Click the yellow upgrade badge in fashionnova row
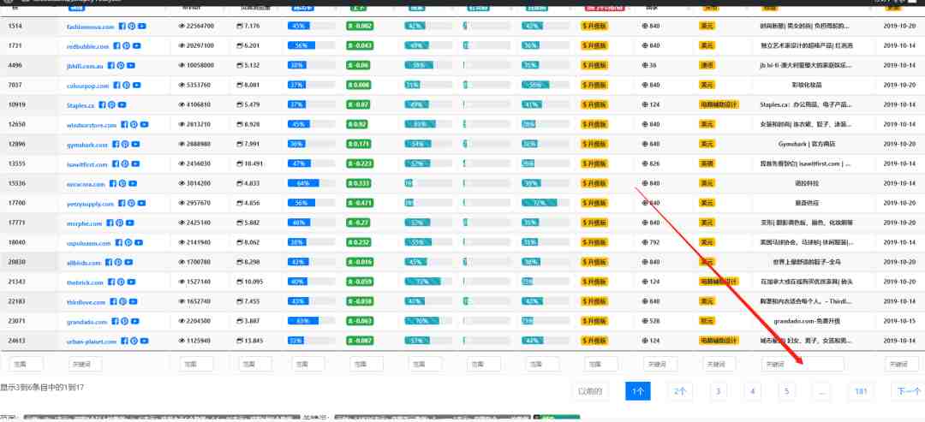The image size is (925, 422). click(x=594, y=27)
